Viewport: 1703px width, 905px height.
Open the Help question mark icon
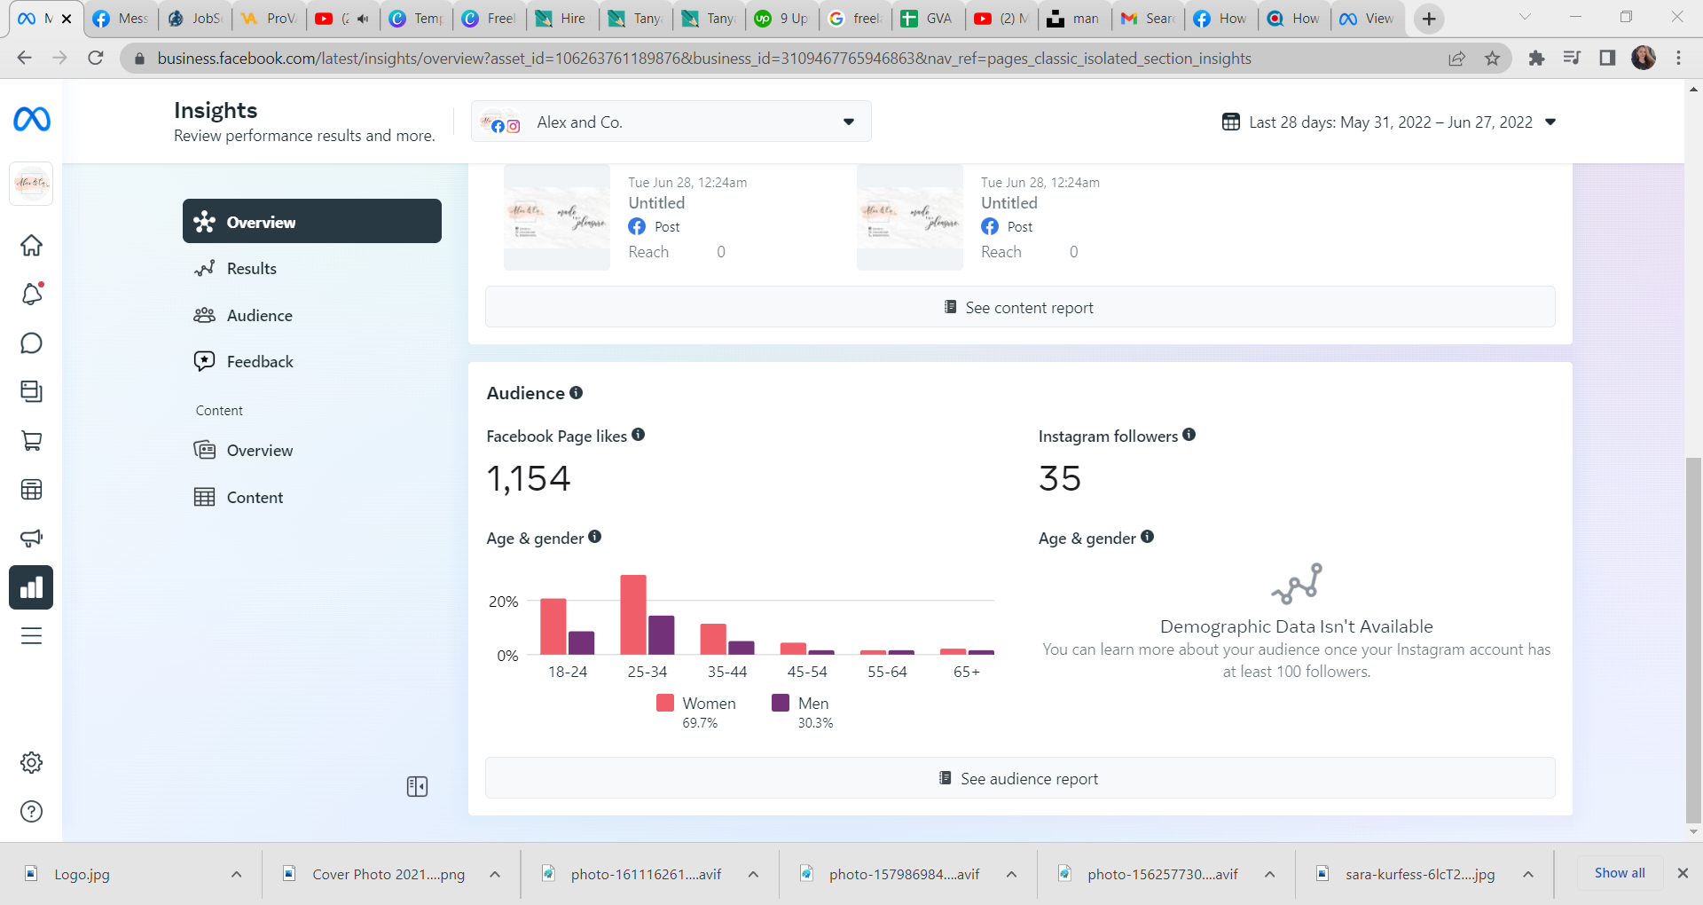pyautogui.click(x=31, y=811)
